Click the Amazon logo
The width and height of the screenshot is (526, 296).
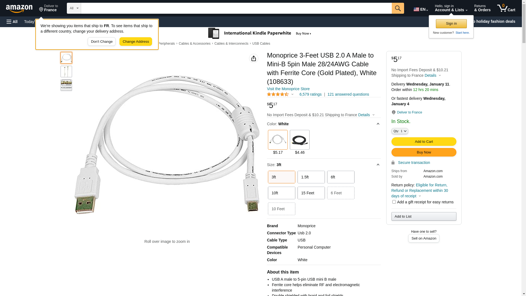tap(19, 8)
